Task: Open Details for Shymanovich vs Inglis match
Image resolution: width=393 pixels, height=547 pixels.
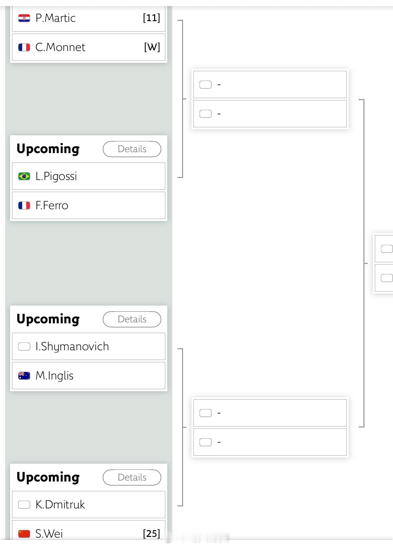Action: click(x=132, y=319)
